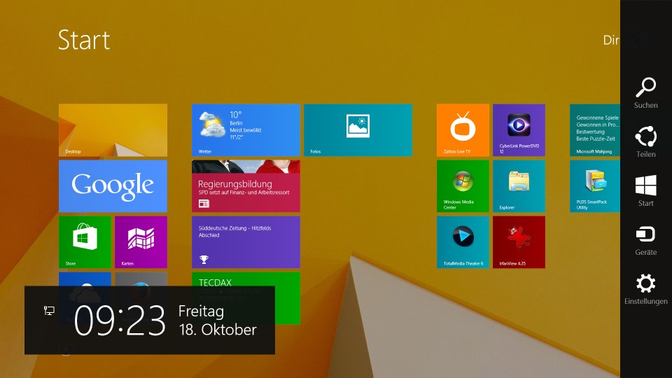Launch TotalMedia Theatre 6 tile

tap(463, 242)
